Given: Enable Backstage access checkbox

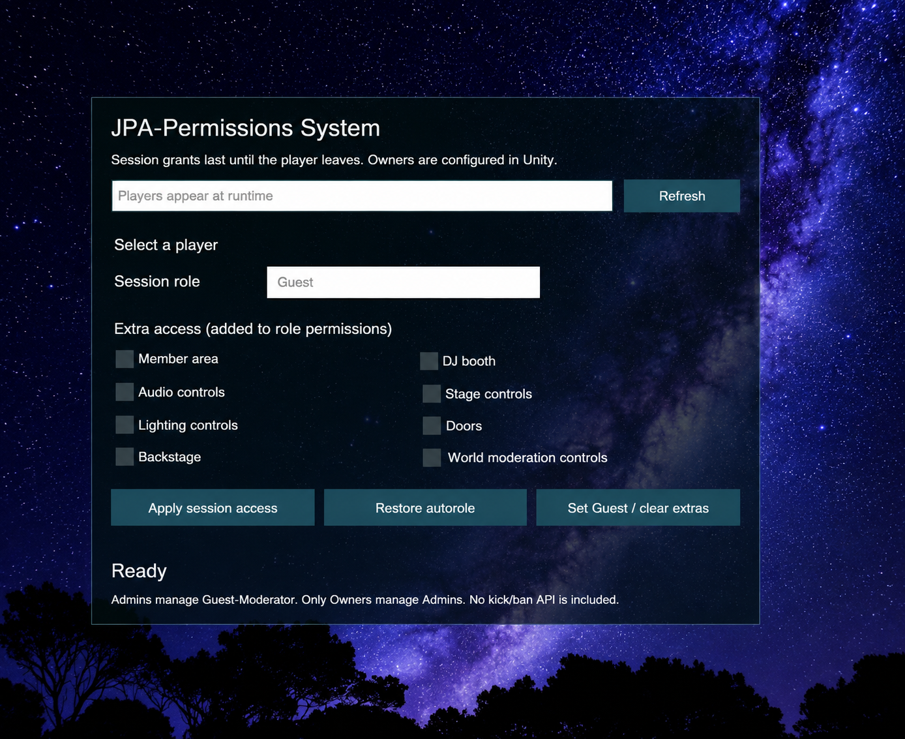Looking at the screenshot, I should click(x=125, y=457).
